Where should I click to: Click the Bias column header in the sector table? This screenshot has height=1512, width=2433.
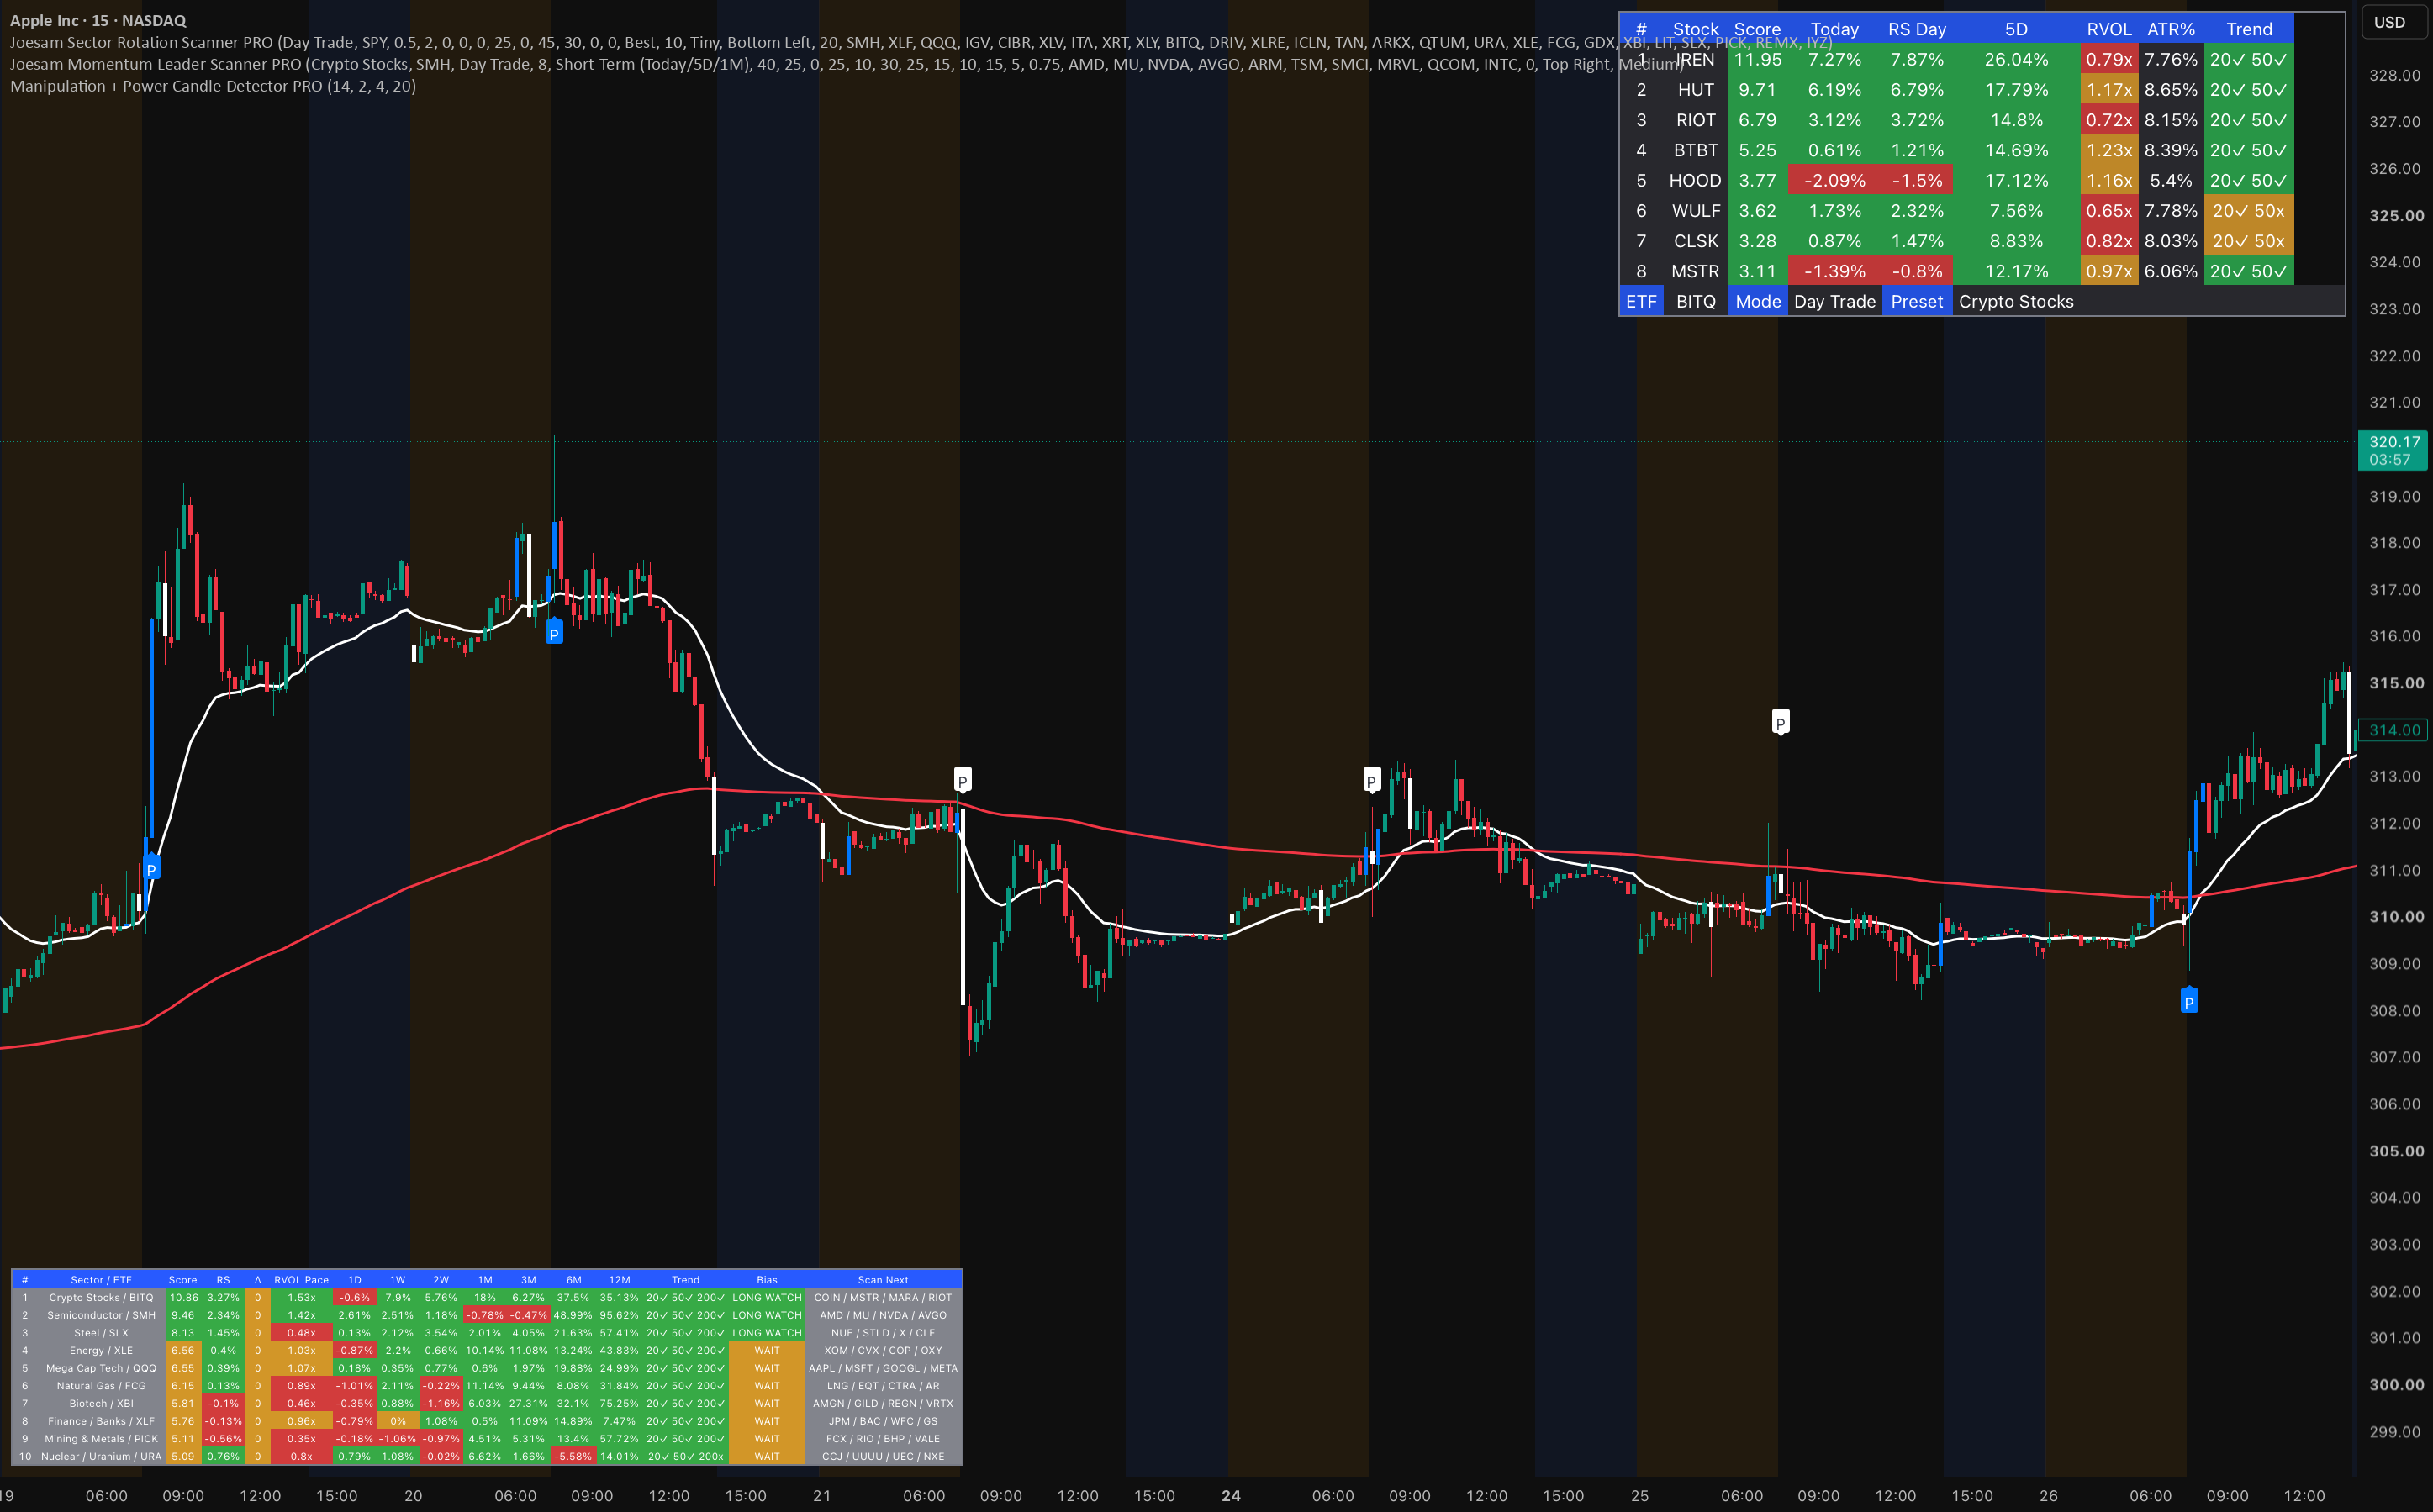767,1280
